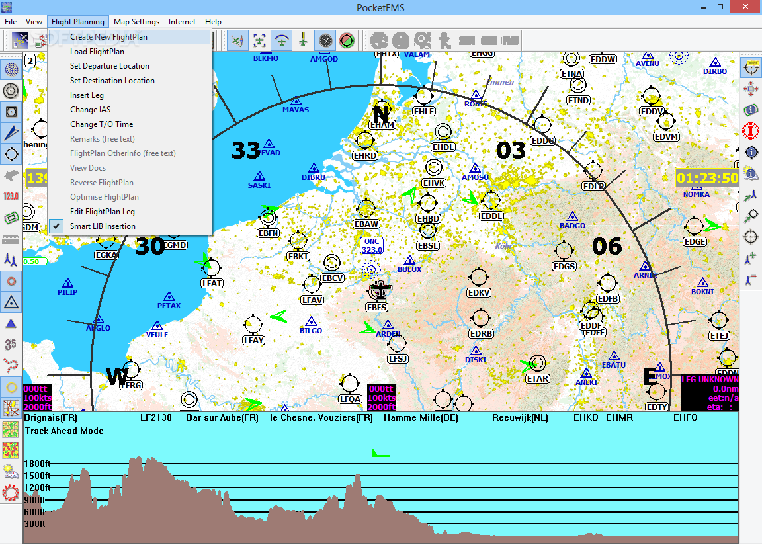
Task: Open the Help menu
Action: 214,22
